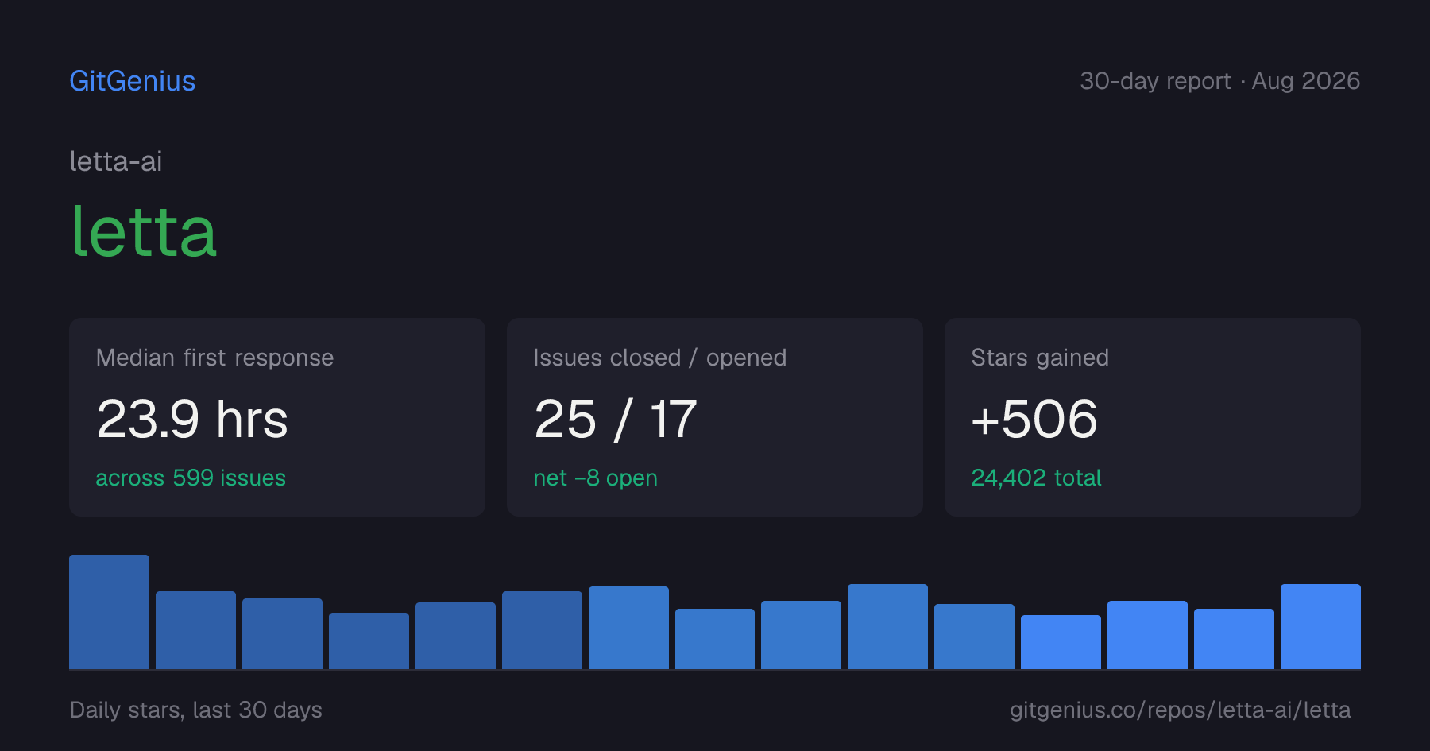
Task: Click the third bar in the daily stars chart
Action: (x=282, y=633)
